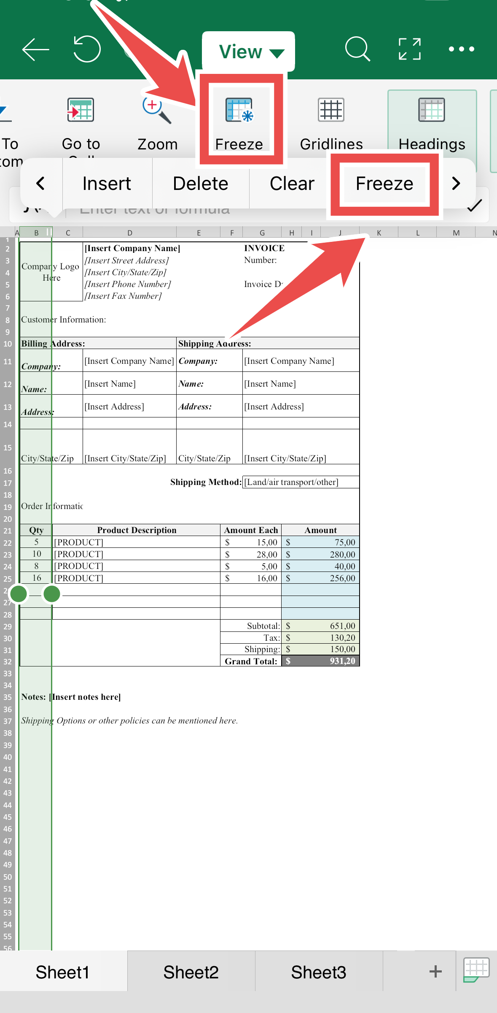This screenshot has height=1013, width=497.
Task: Select the price cell '28,00'
Action: pos(251,554)
